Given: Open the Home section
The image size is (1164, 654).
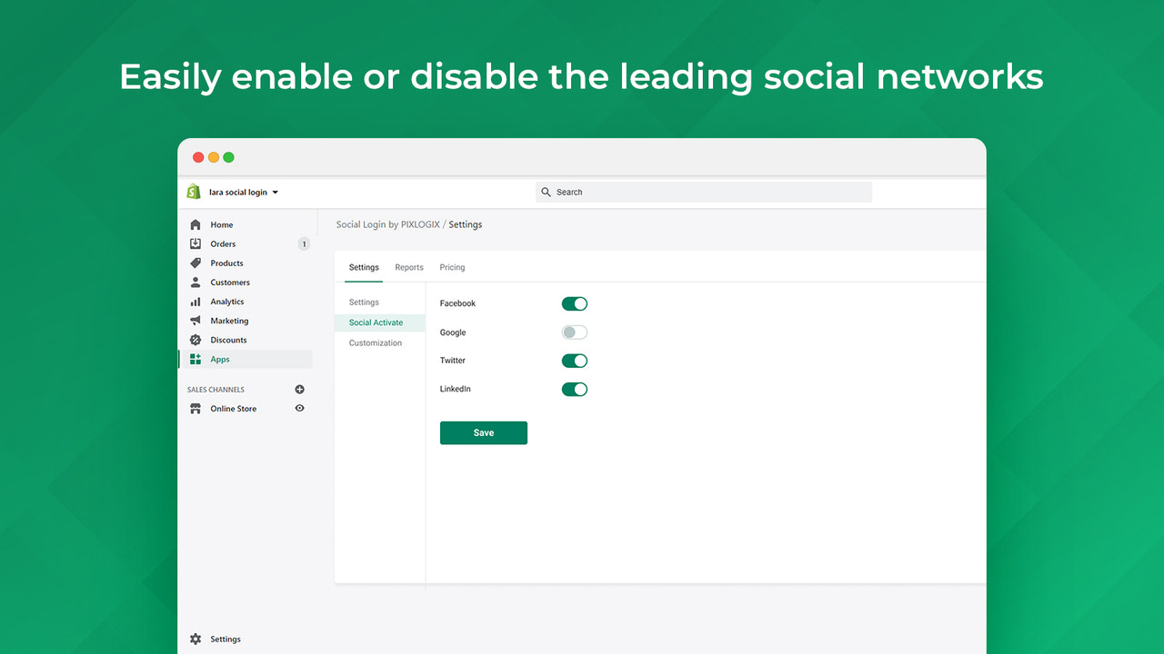Looking at the screenshot, I should [196, 224].
